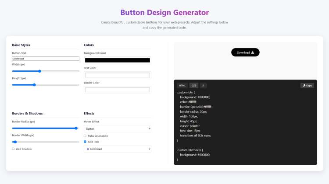Screen dimensions: 329x184
Task: Pick a new Text Color swatch
Action: click(117, 75)
